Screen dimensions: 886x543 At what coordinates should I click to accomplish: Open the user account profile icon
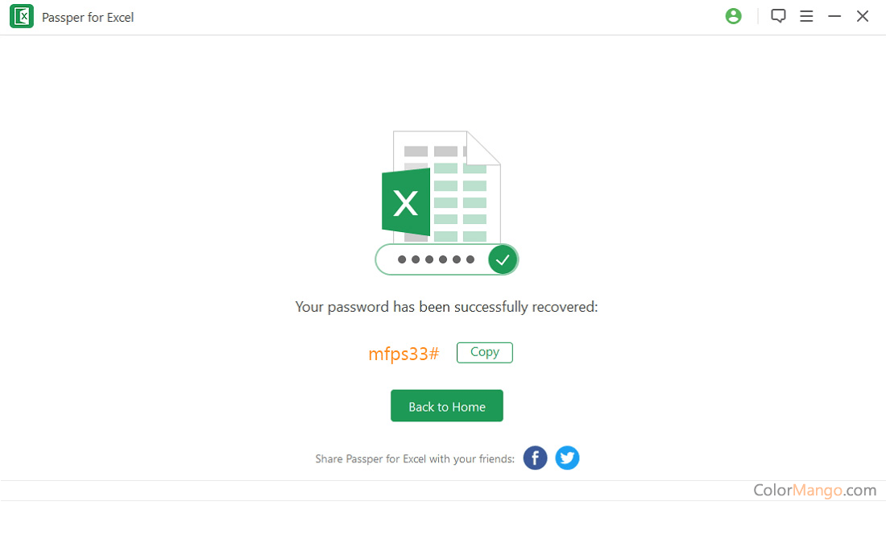[x=734, y=16]
